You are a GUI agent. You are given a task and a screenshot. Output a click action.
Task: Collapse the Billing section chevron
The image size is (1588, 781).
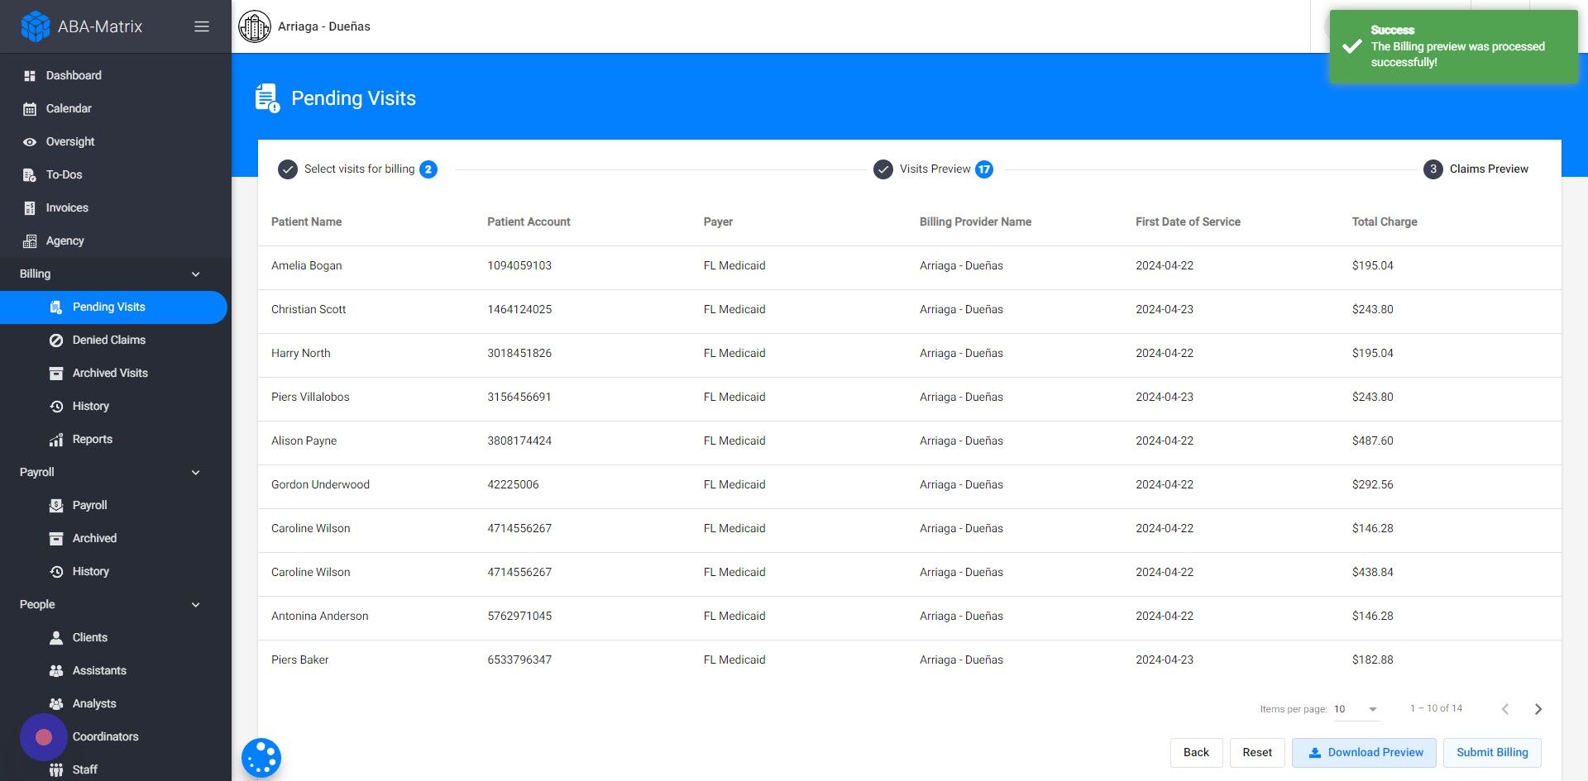point(195,274)
